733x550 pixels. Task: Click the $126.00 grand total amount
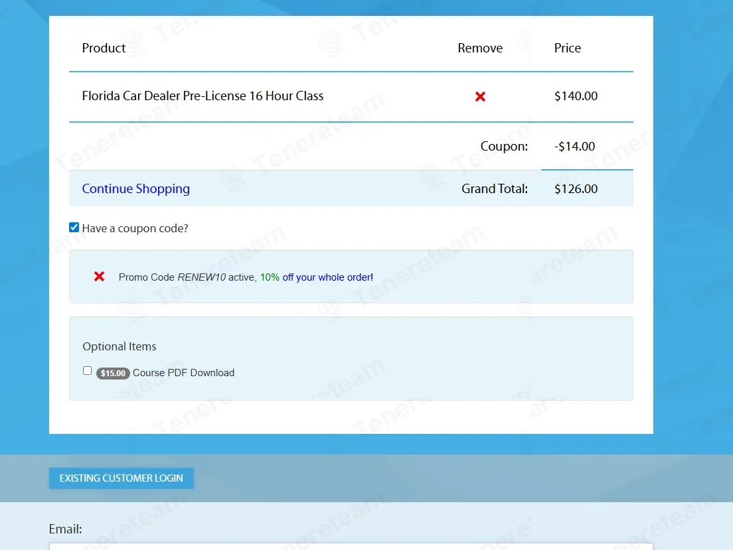[x=576, y=189]
